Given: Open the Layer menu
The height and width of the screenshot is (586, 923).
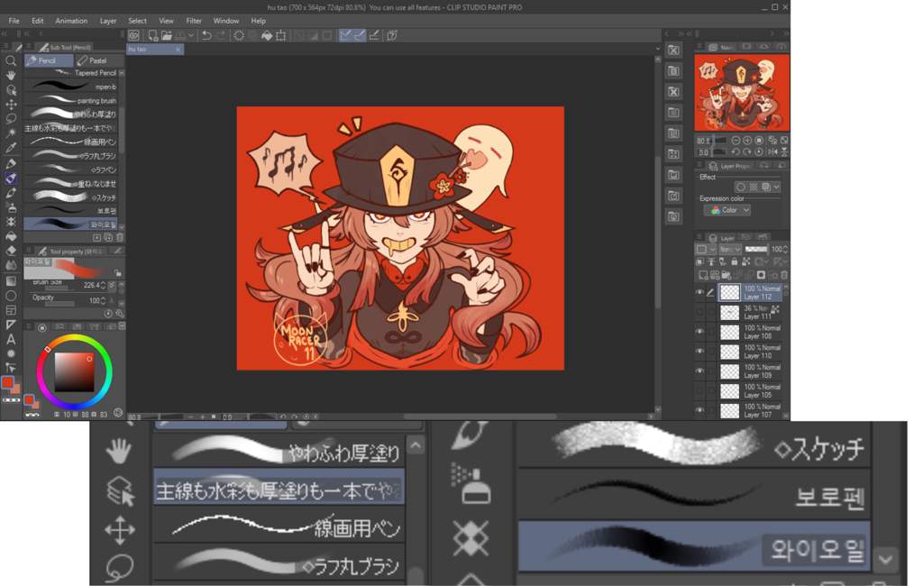Looking at the screenshot, I should point(108,21).
